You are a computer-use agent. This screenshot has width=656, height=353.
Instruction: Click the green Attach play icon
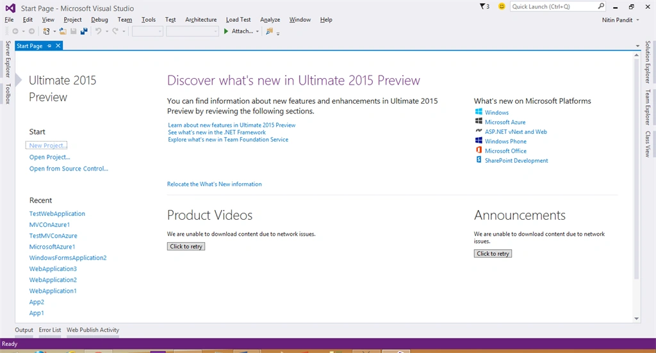coord(226,31)
